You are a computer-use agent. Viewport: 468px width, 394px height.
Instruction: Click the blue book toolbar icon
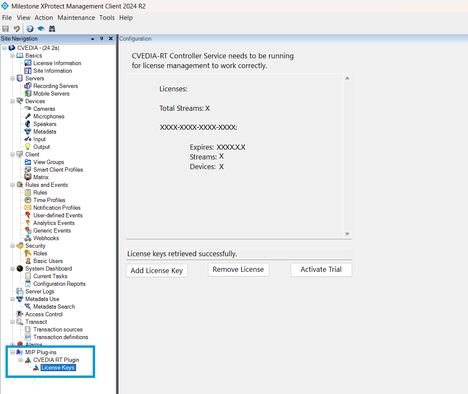[x=41, y=29]
